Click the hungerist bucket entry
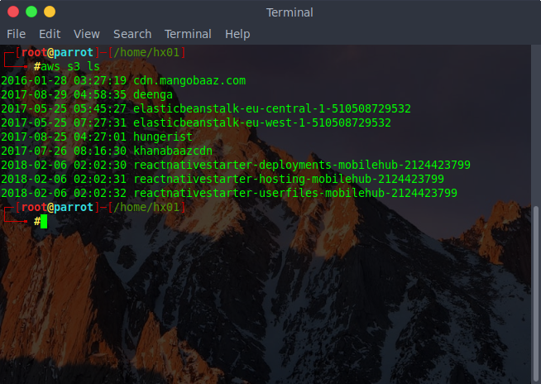 click(163, 137)
